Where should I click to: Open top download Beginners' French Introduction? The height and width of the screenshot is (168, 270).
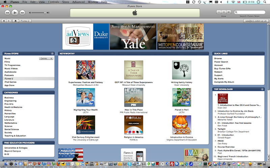pos(233,156)
